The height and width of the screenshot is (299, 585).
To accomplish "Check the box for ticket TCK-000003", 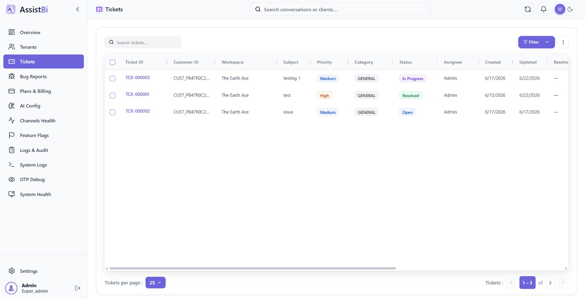I will coord(113,78).
